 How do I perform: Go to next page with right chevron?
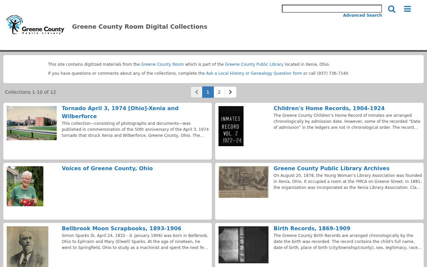point(231,92)
